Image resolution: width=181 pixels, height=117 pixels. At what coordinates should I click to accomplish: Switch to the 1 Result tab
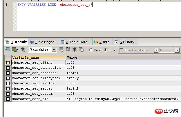pyautogui.click(x=16, y=42)
